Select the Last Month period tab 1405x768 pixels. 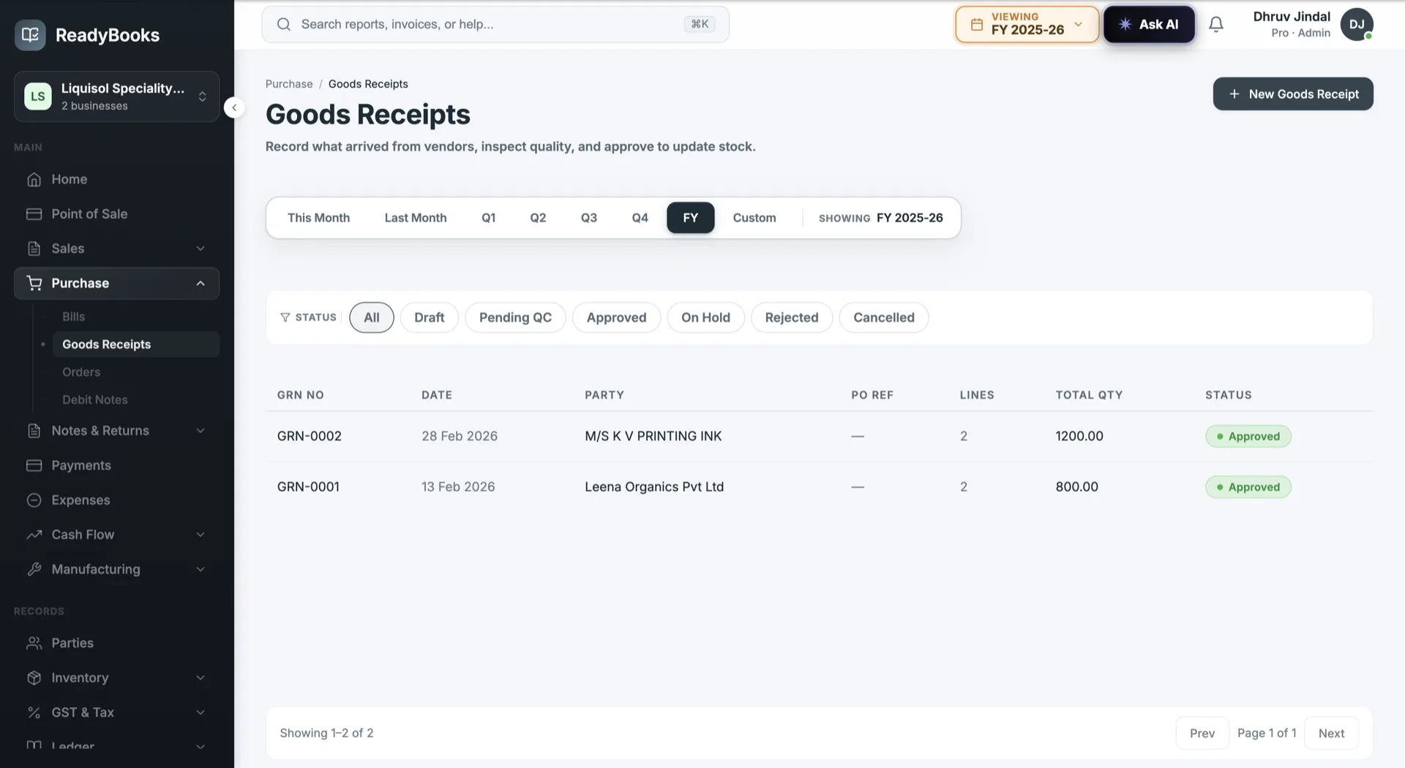pyautogui.click(x=416, y=218)
